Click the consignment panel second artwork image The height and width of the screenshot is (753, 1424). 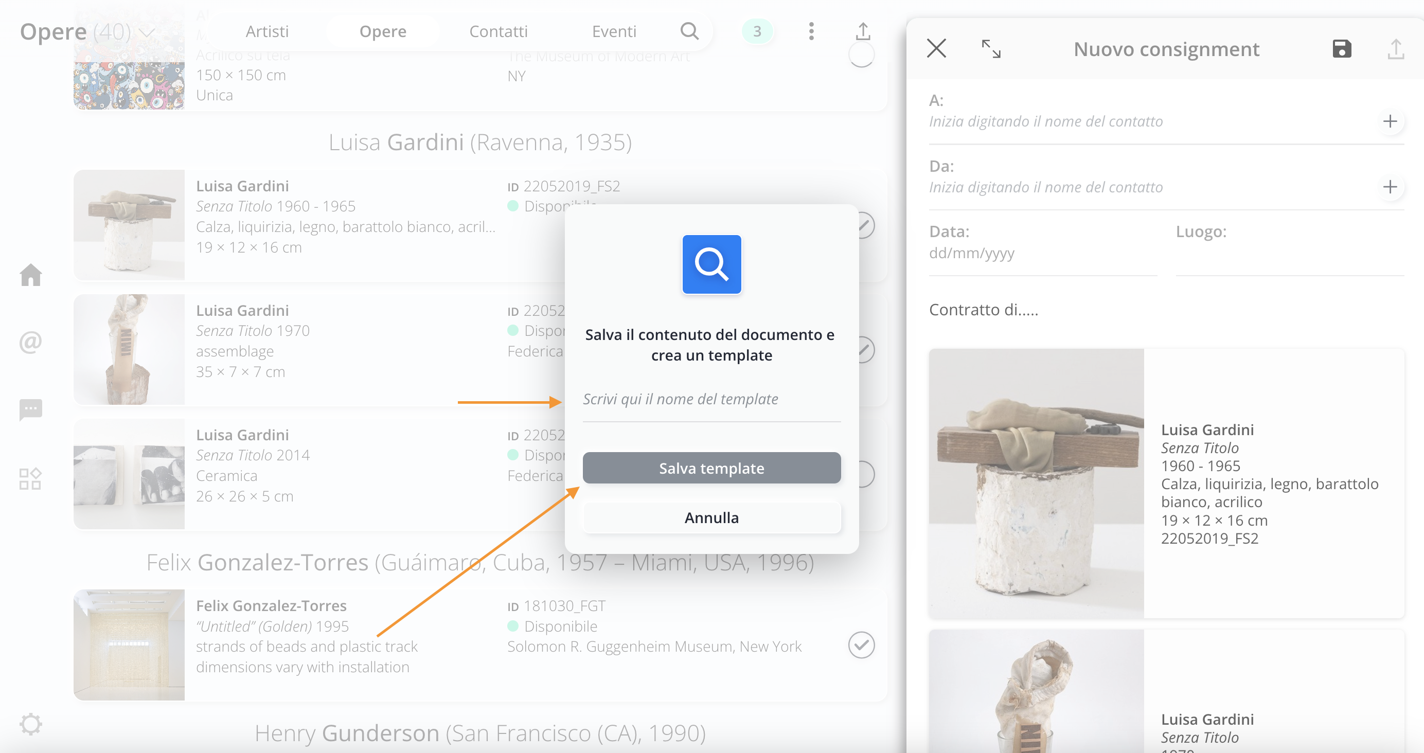(x=1036, y=691)
